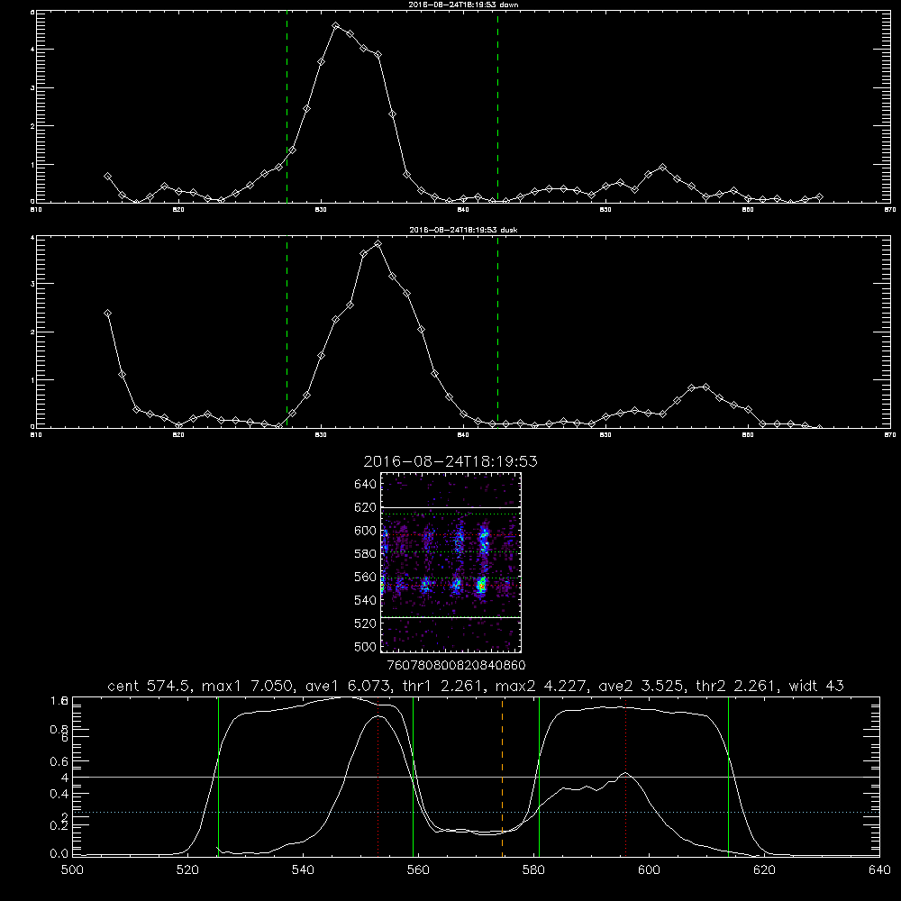Click the '500' x-axis label of the bottom plot

(72, 870)
